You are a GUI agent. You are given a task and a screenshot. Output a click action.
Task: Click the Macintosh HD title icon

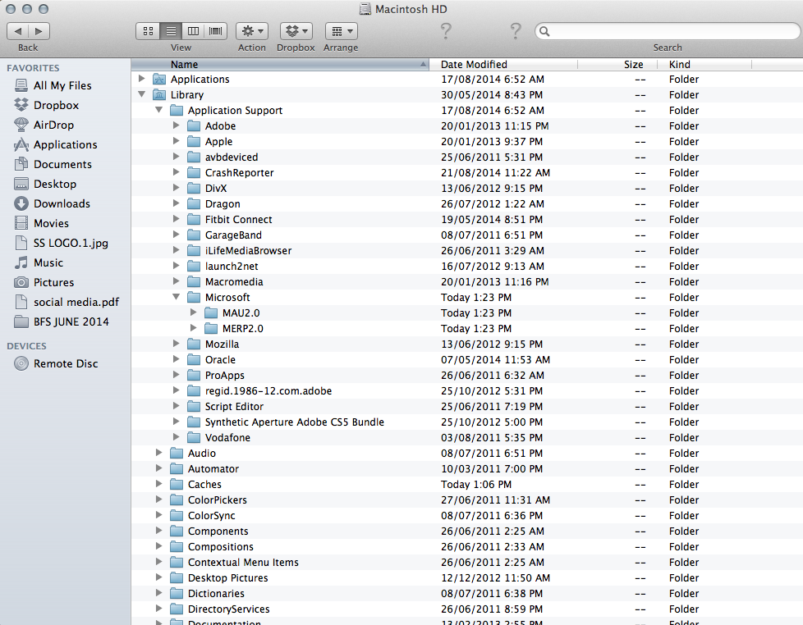(x=365, y=9)
